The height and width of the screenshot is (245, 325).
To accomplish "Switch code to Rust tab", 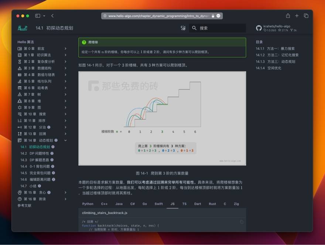I will pyautogui.click(x=212, y=204).
